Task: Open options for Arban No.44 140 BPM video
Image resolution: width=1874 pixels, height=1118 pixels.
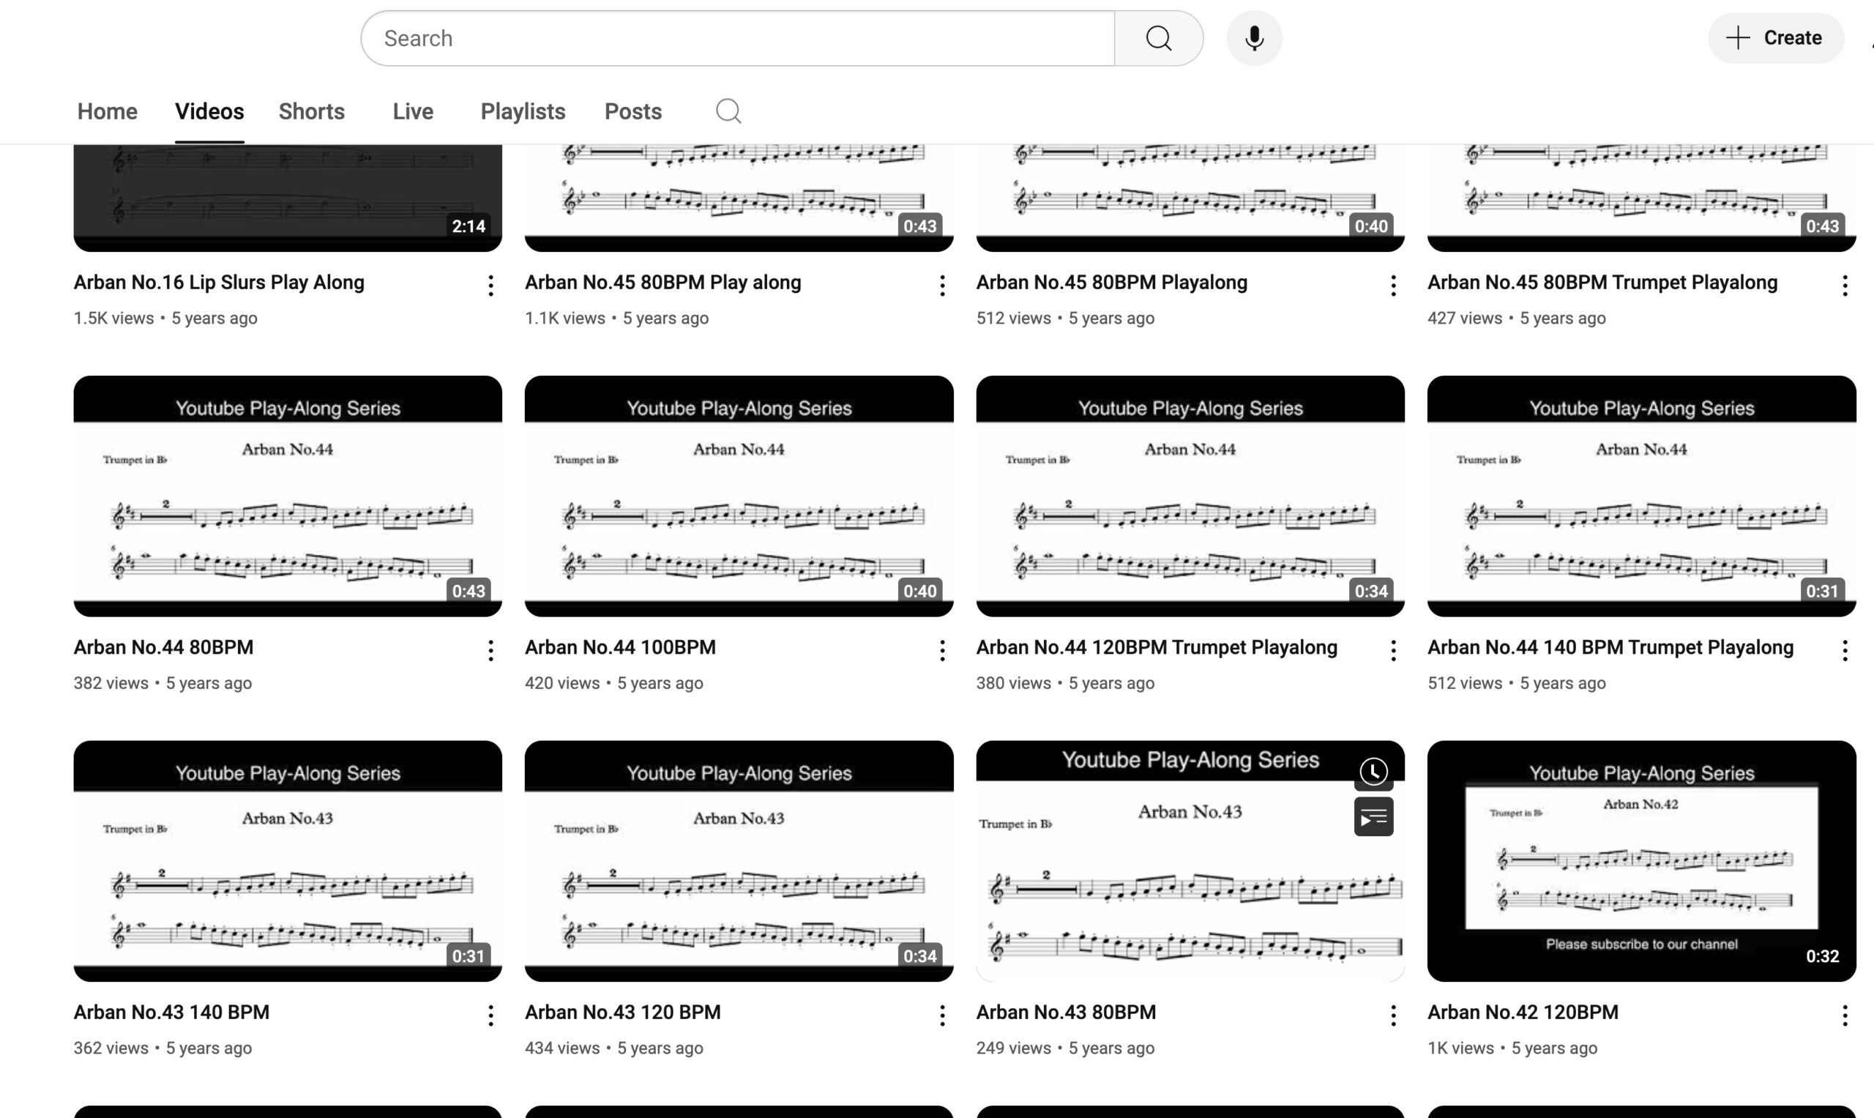Action: coord(1845,651)
